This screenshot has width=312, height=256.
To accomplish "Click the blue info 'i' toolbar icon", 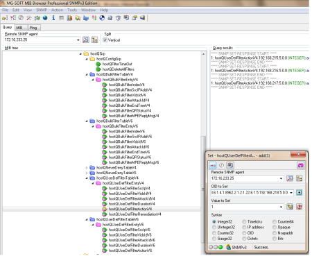I will (53, 18).
